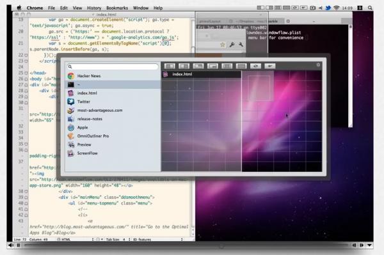Image resolution: width=384 pixels, height=255 pixels.
Task: Select the Apple entry in the window list
Action: click(x=113, y=127)
